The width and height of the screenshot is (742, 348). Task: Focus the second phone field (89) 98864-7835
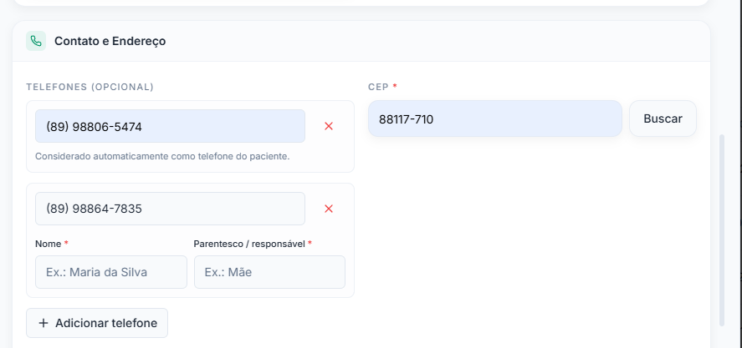coord(170,209)
